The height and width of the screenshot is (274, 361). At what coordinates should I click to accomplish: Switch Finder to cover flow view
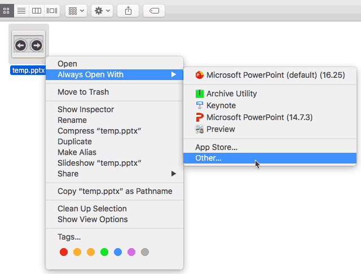[x=52, y=10]
